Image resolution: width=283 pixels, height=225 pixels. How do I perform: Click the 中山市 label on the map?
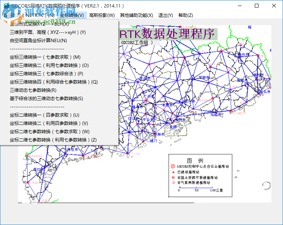(x=148, y=119)
